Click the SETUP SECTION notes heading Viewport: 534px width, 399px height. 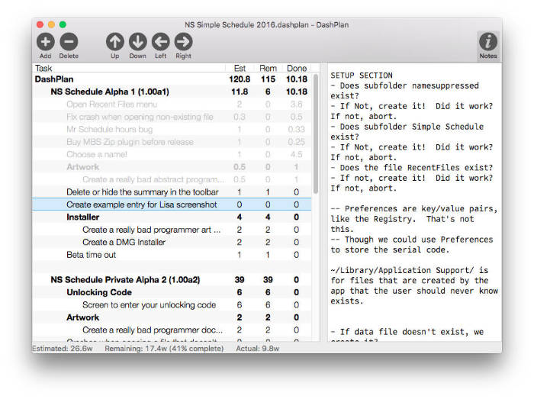(x=362, y=76)
